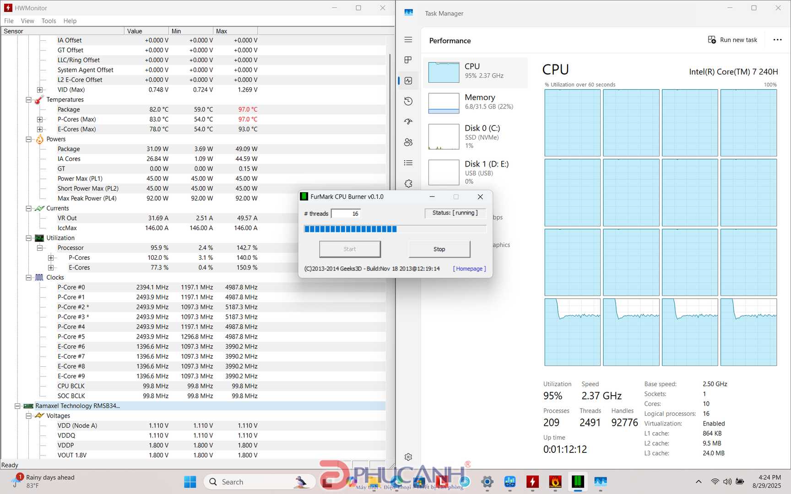Click the Windows taskbar Search box

click(260, 482)
